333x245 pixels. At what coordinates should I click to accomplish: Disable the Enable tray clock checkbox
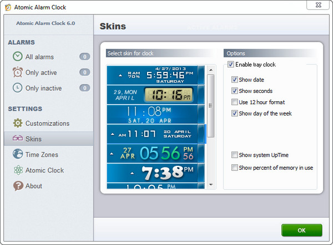pyautogui.click(x=231, y=65)
